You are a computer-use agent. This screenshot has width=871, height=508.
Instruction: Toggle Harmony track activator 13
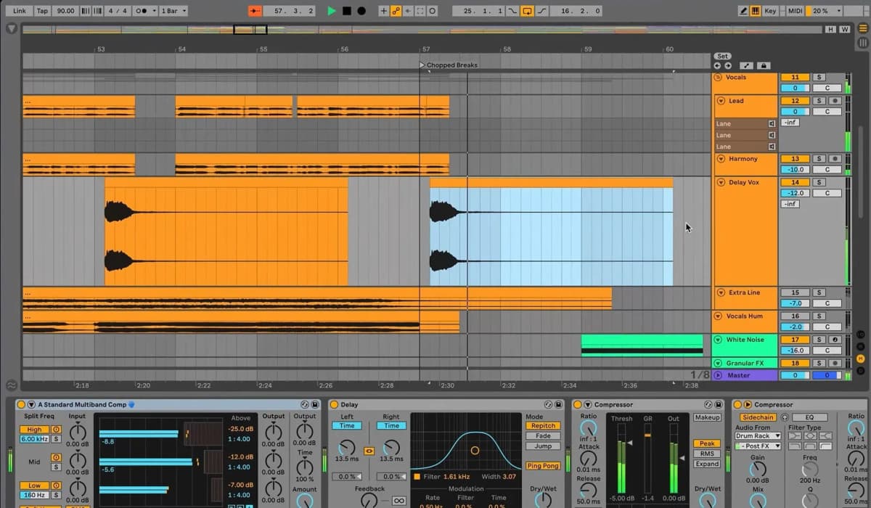click(795, 158)
